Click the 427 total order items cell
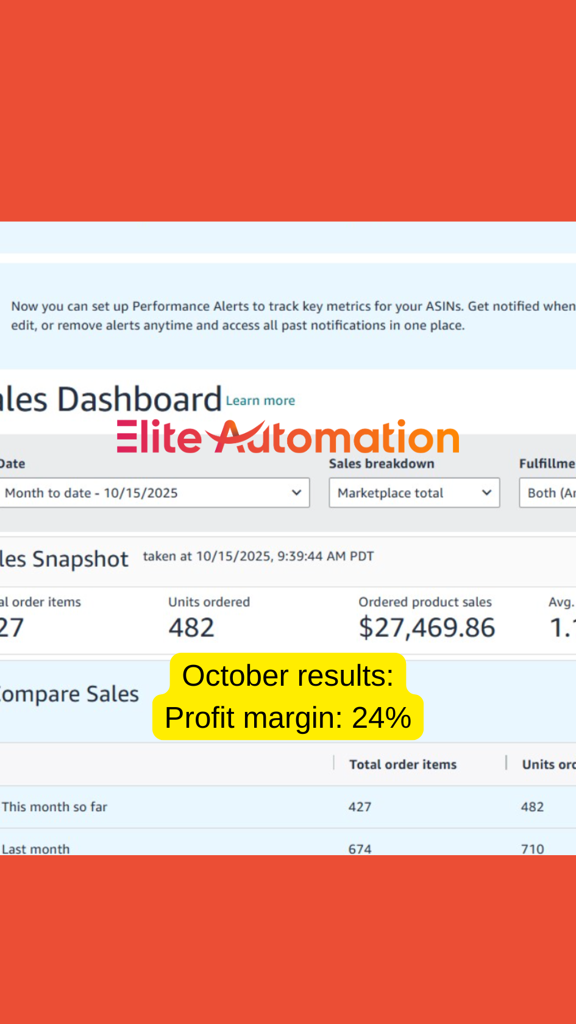 (360, 806)
